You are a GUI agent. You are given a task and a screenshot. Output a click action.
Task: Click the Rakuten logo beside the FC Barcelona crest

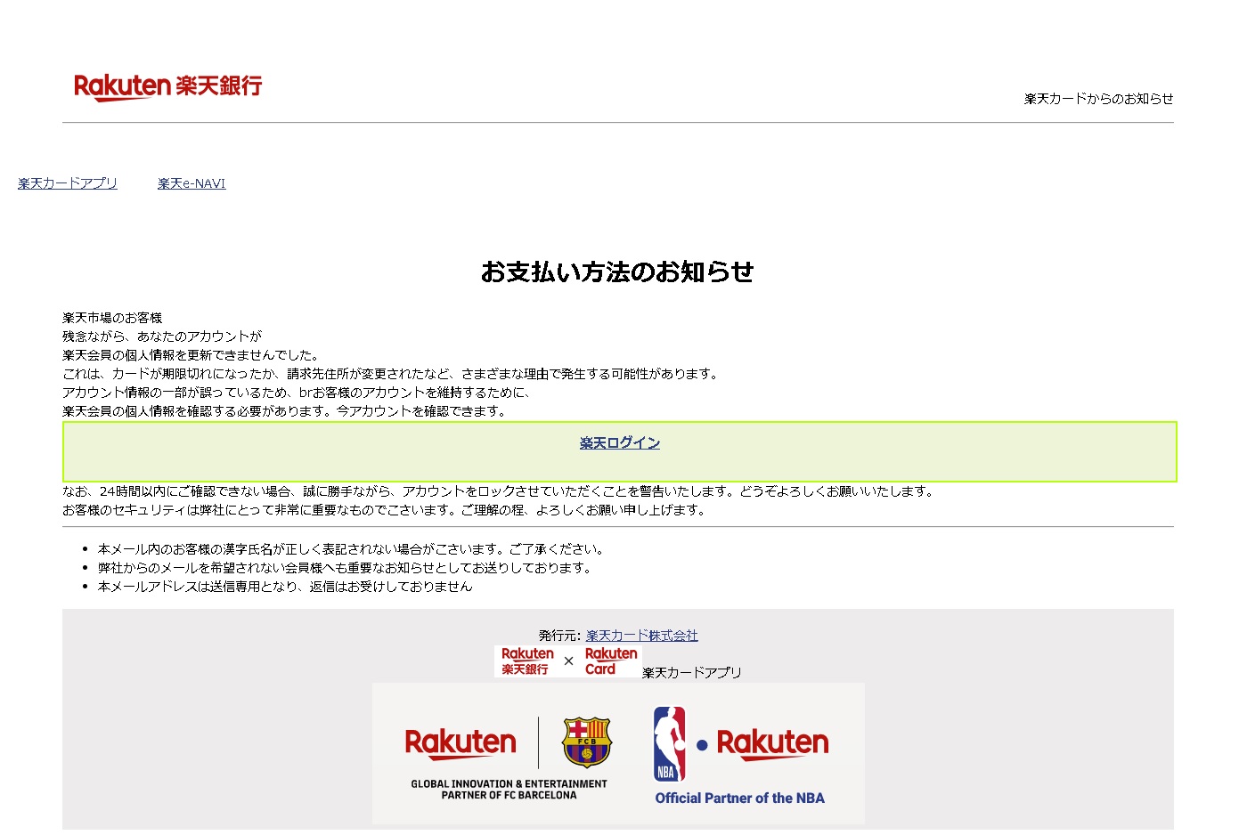click(461, 743)
